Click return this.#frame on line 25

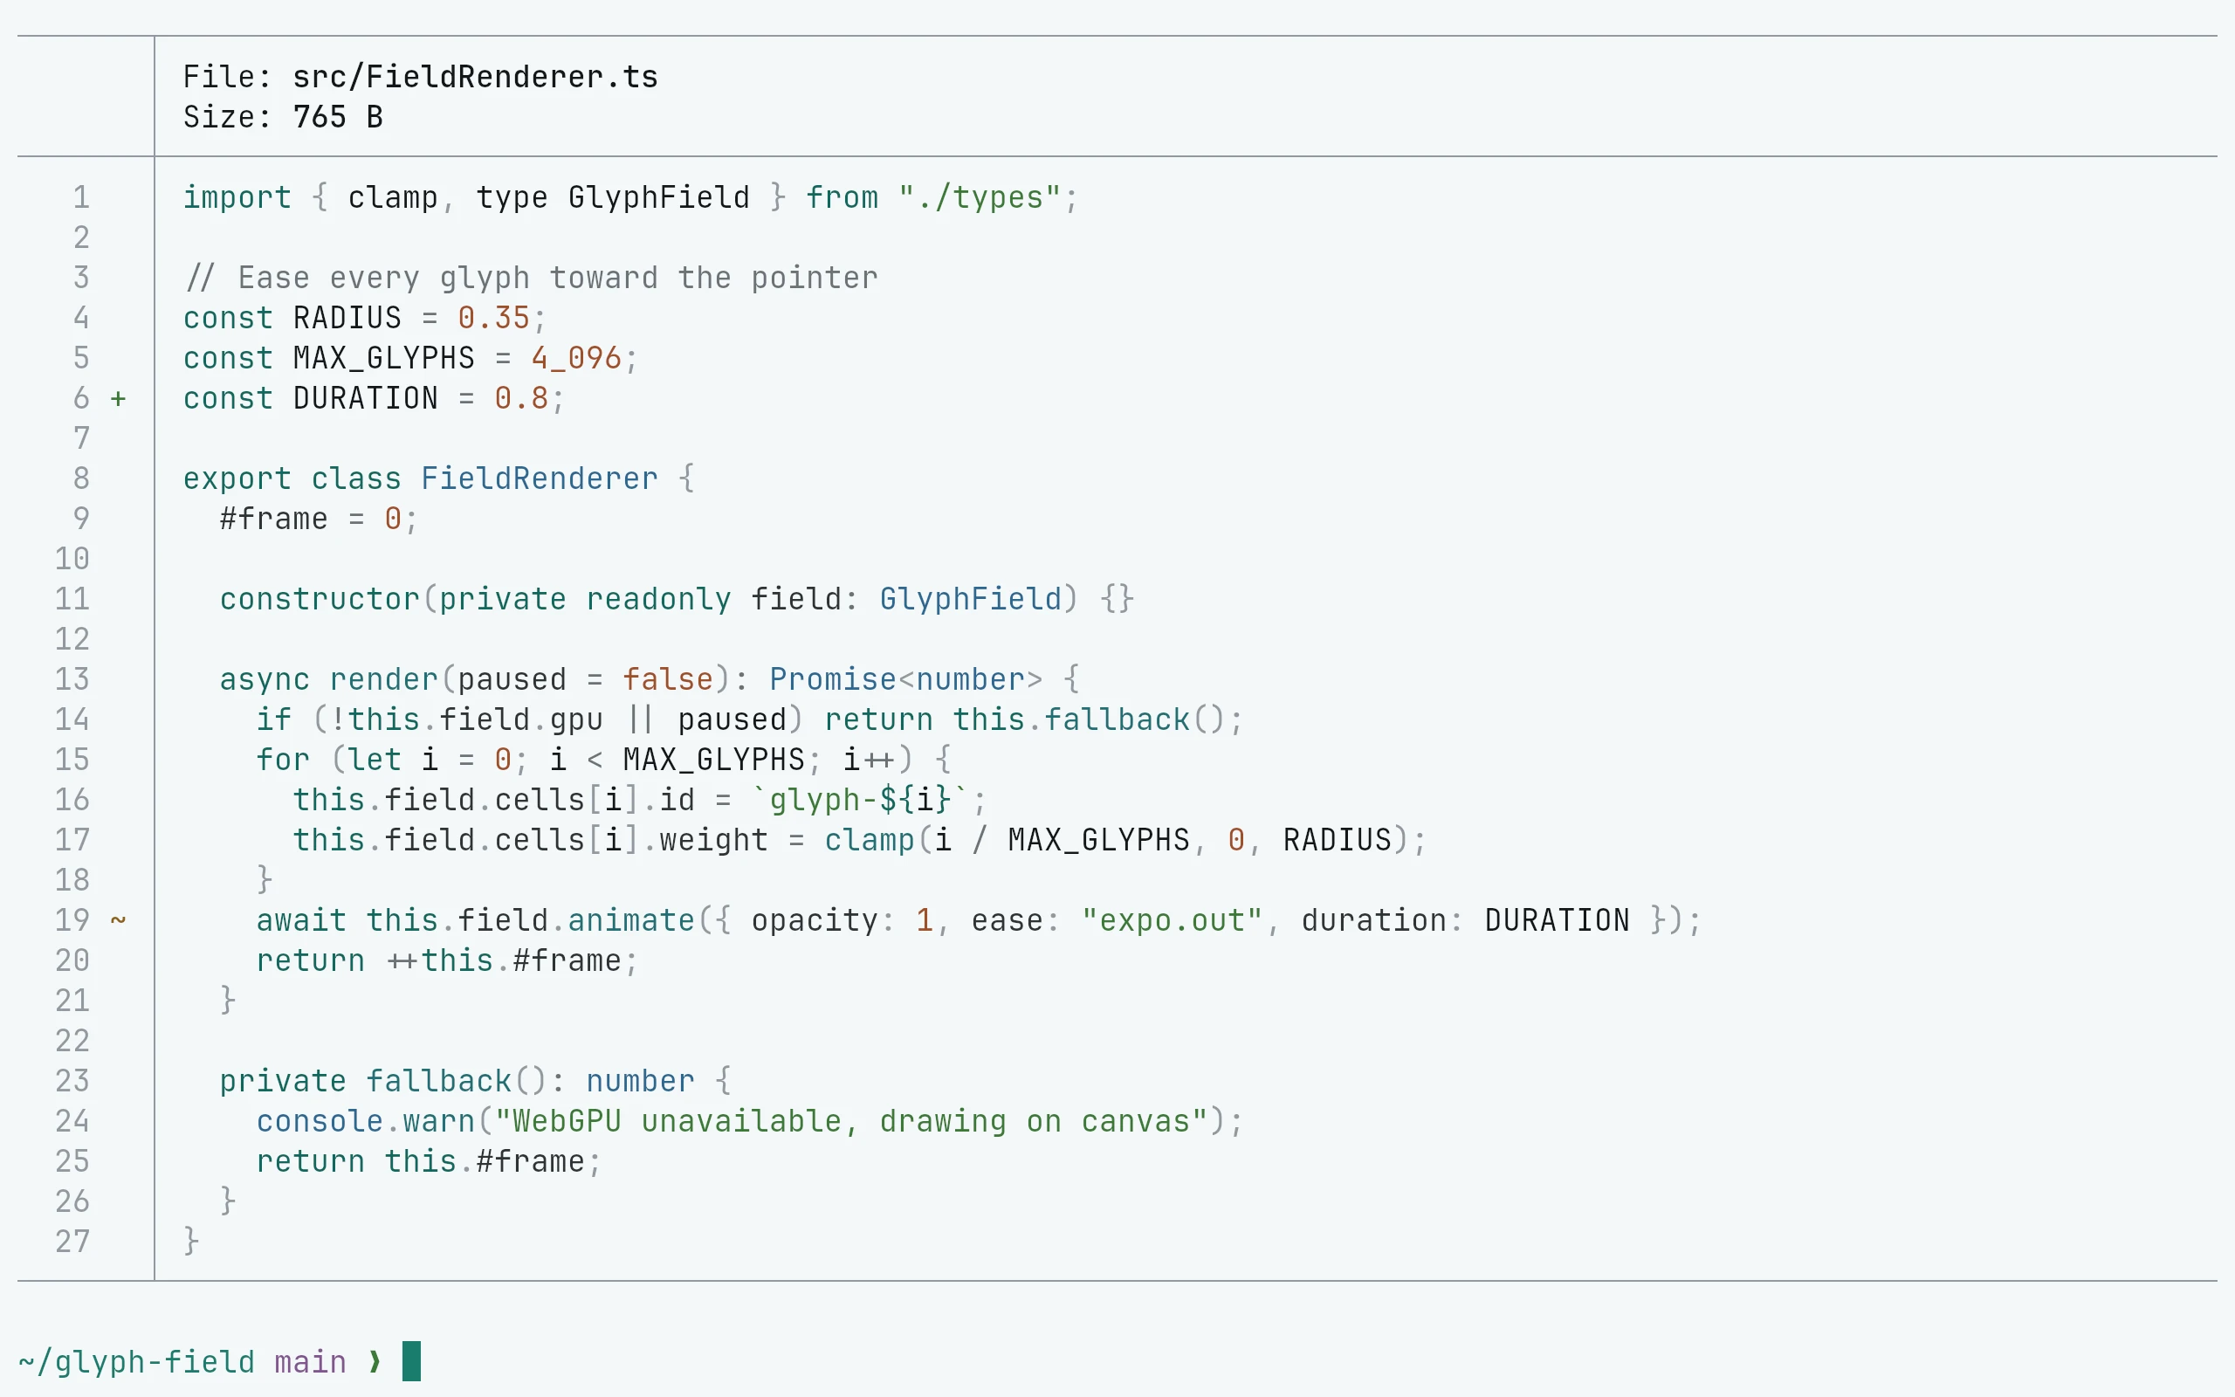429,1161
